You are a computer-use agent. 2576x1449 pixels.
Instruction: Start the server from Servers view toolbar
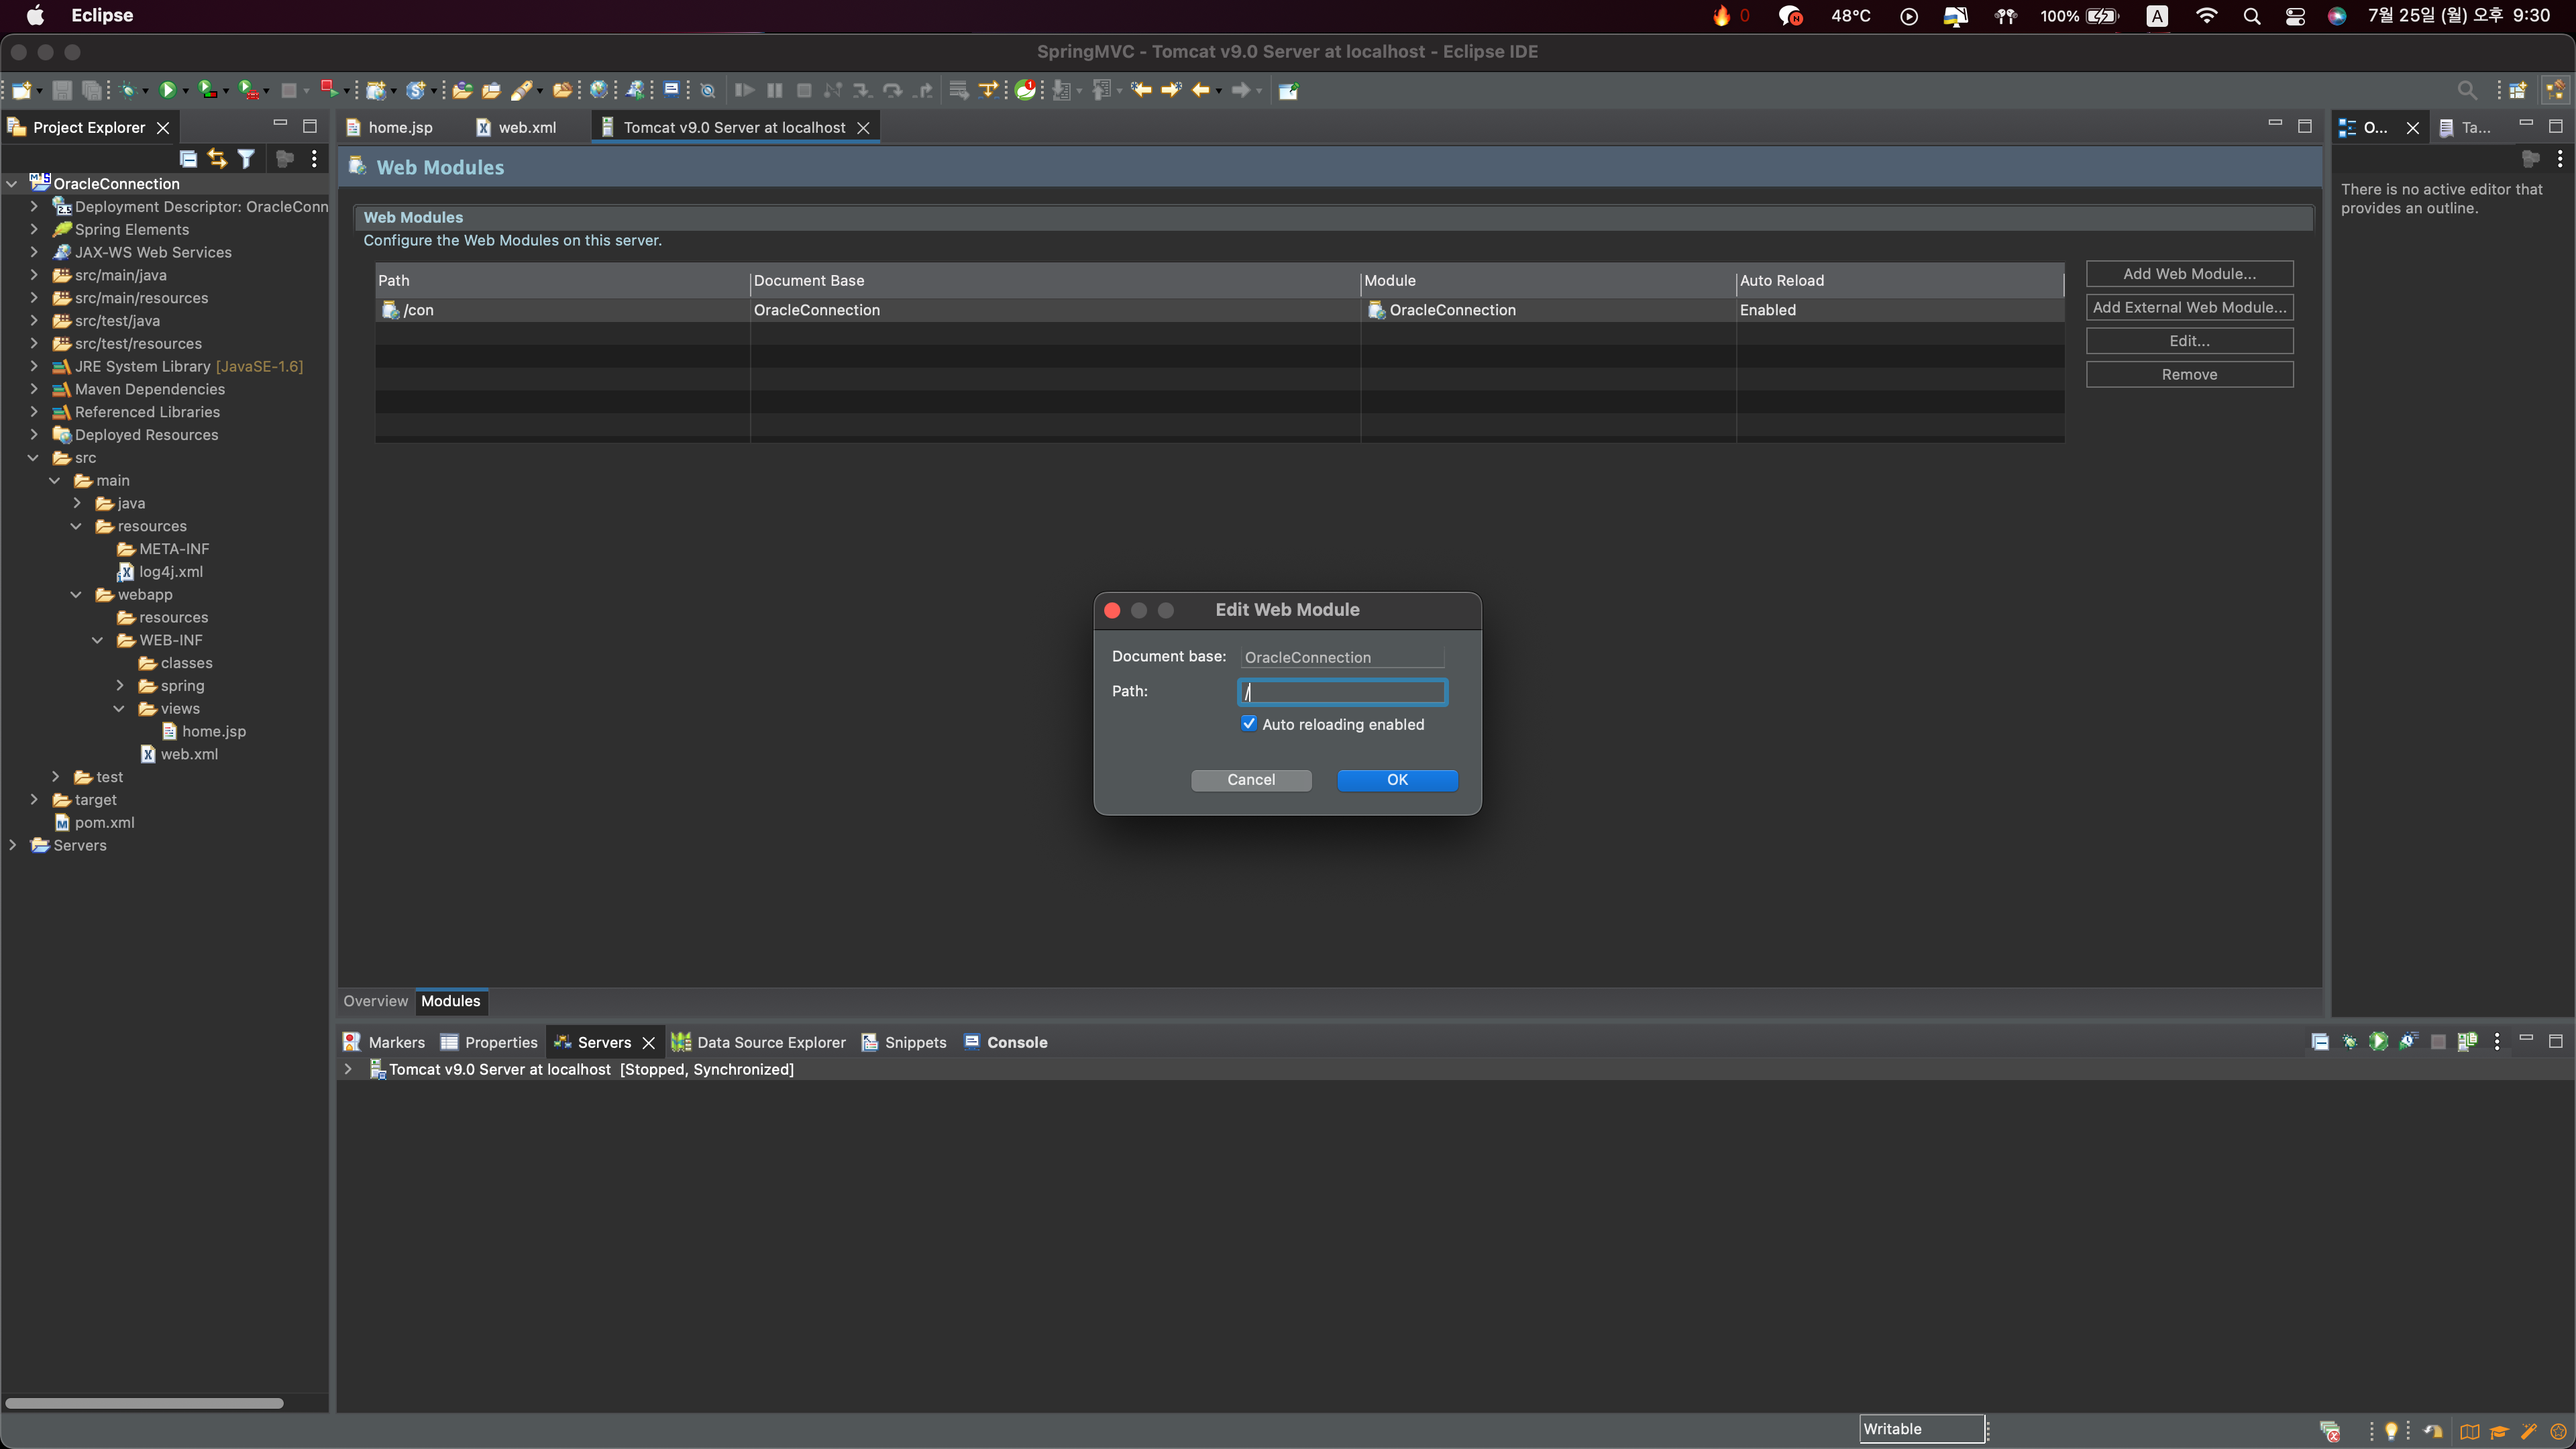[2379, 1042]
